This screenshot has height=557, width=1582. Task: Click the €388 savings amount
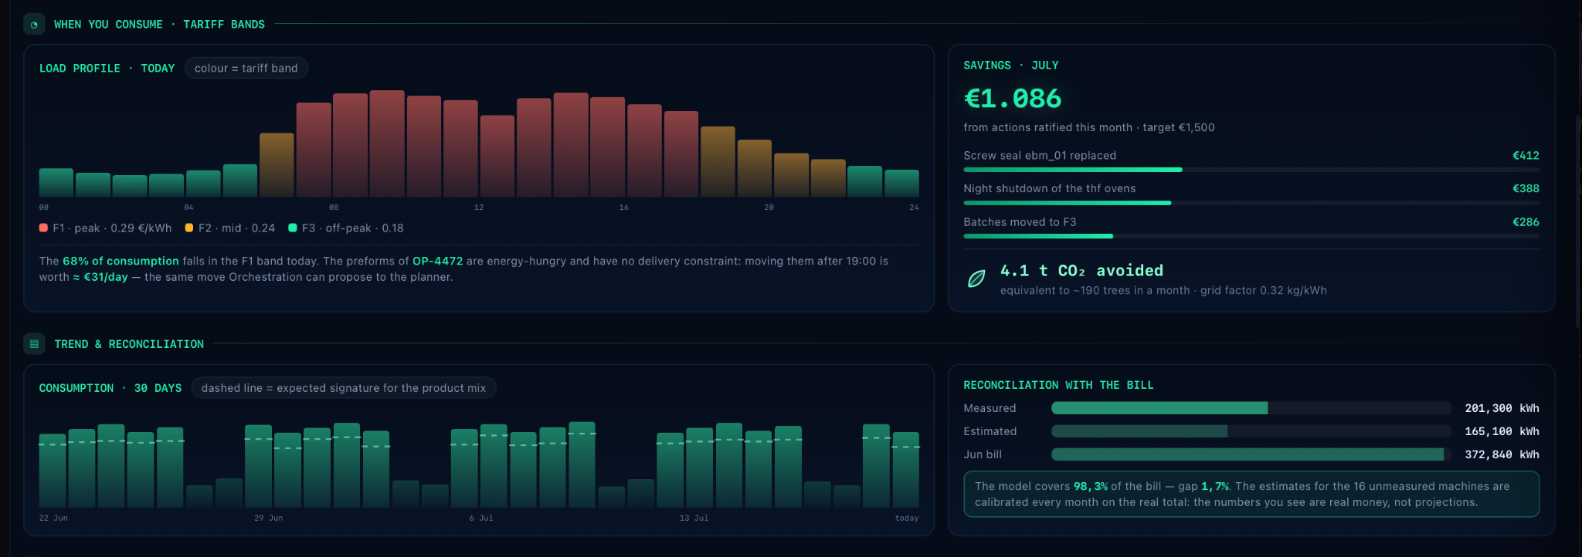[x=1526, y=188]
